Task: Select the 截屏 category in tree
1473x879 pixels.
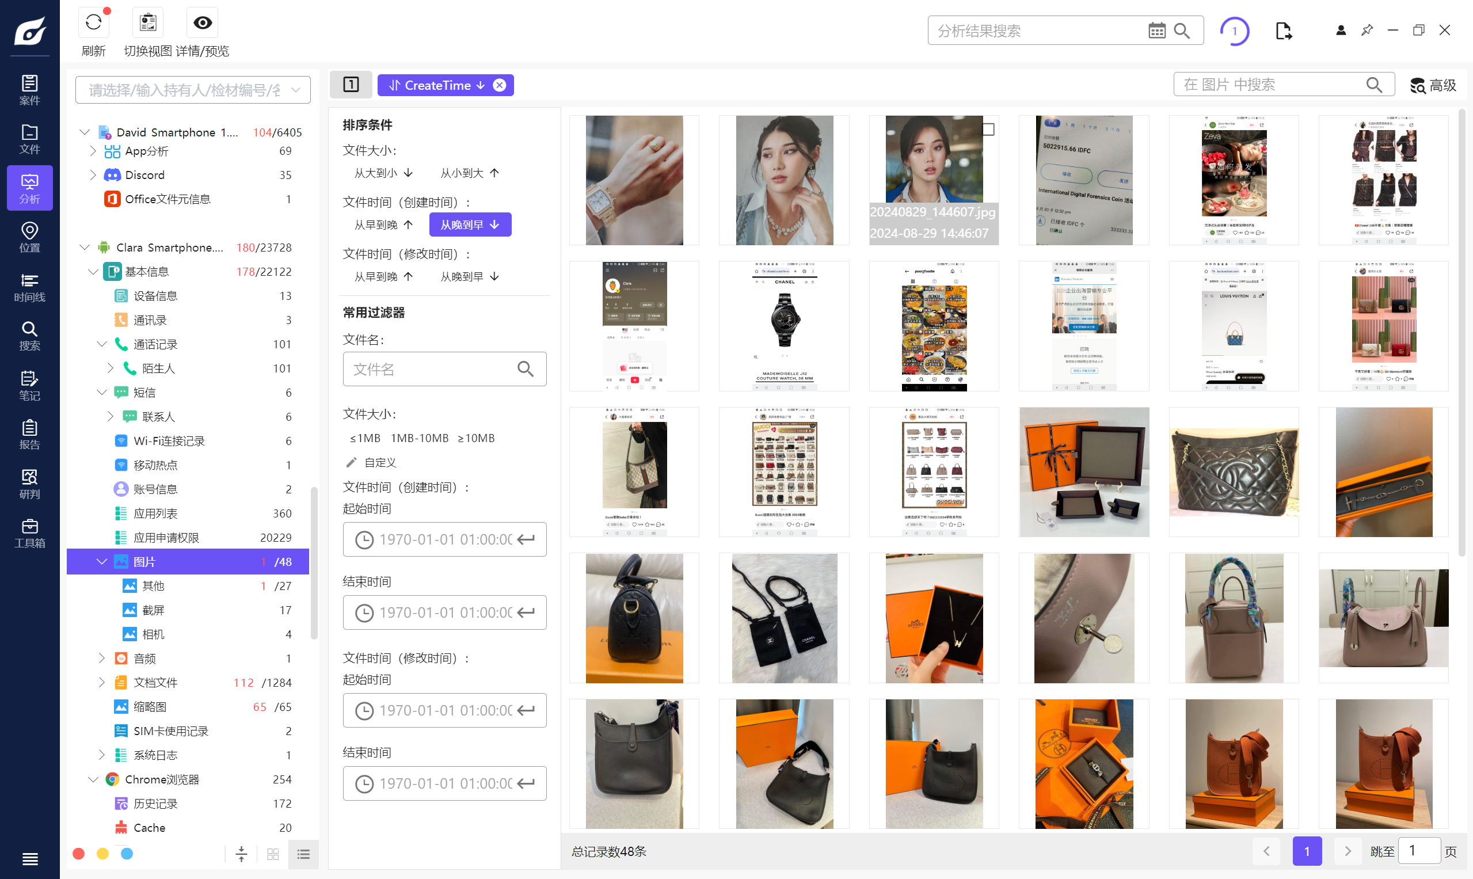Action: coord(153,610)
